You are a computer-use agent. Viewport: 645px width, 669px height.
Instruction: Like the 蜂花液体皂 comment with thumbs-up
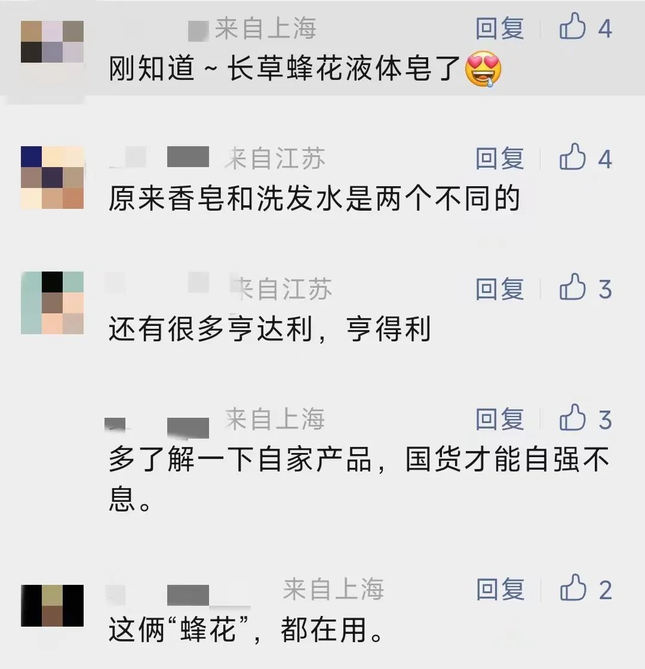tap(572, 27)
